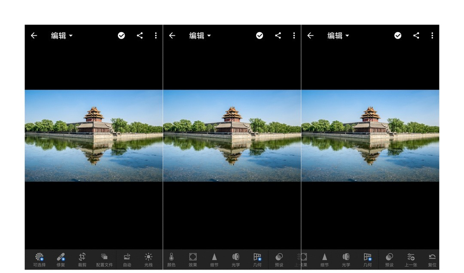Tap the checkmark in right screen header

click(398, 36)
